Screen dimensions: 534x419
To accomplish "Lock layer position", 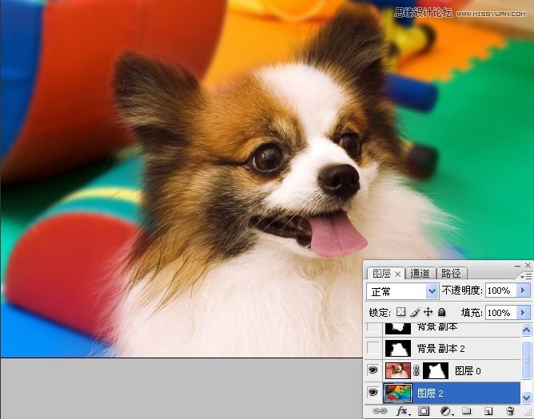I will (x=428, y=312).
